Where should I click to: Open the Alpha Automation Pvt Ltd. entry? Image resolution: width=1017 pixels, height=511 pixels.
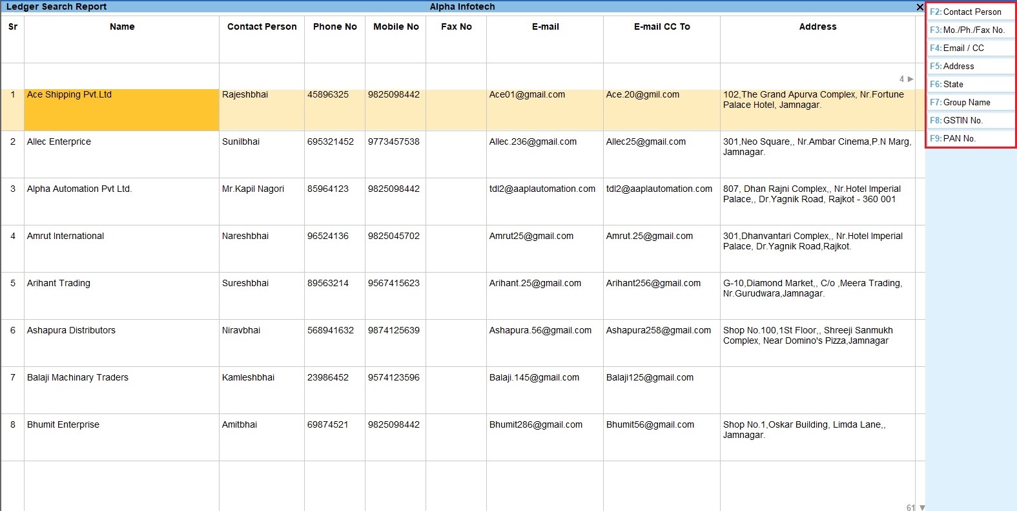(79, 189)
